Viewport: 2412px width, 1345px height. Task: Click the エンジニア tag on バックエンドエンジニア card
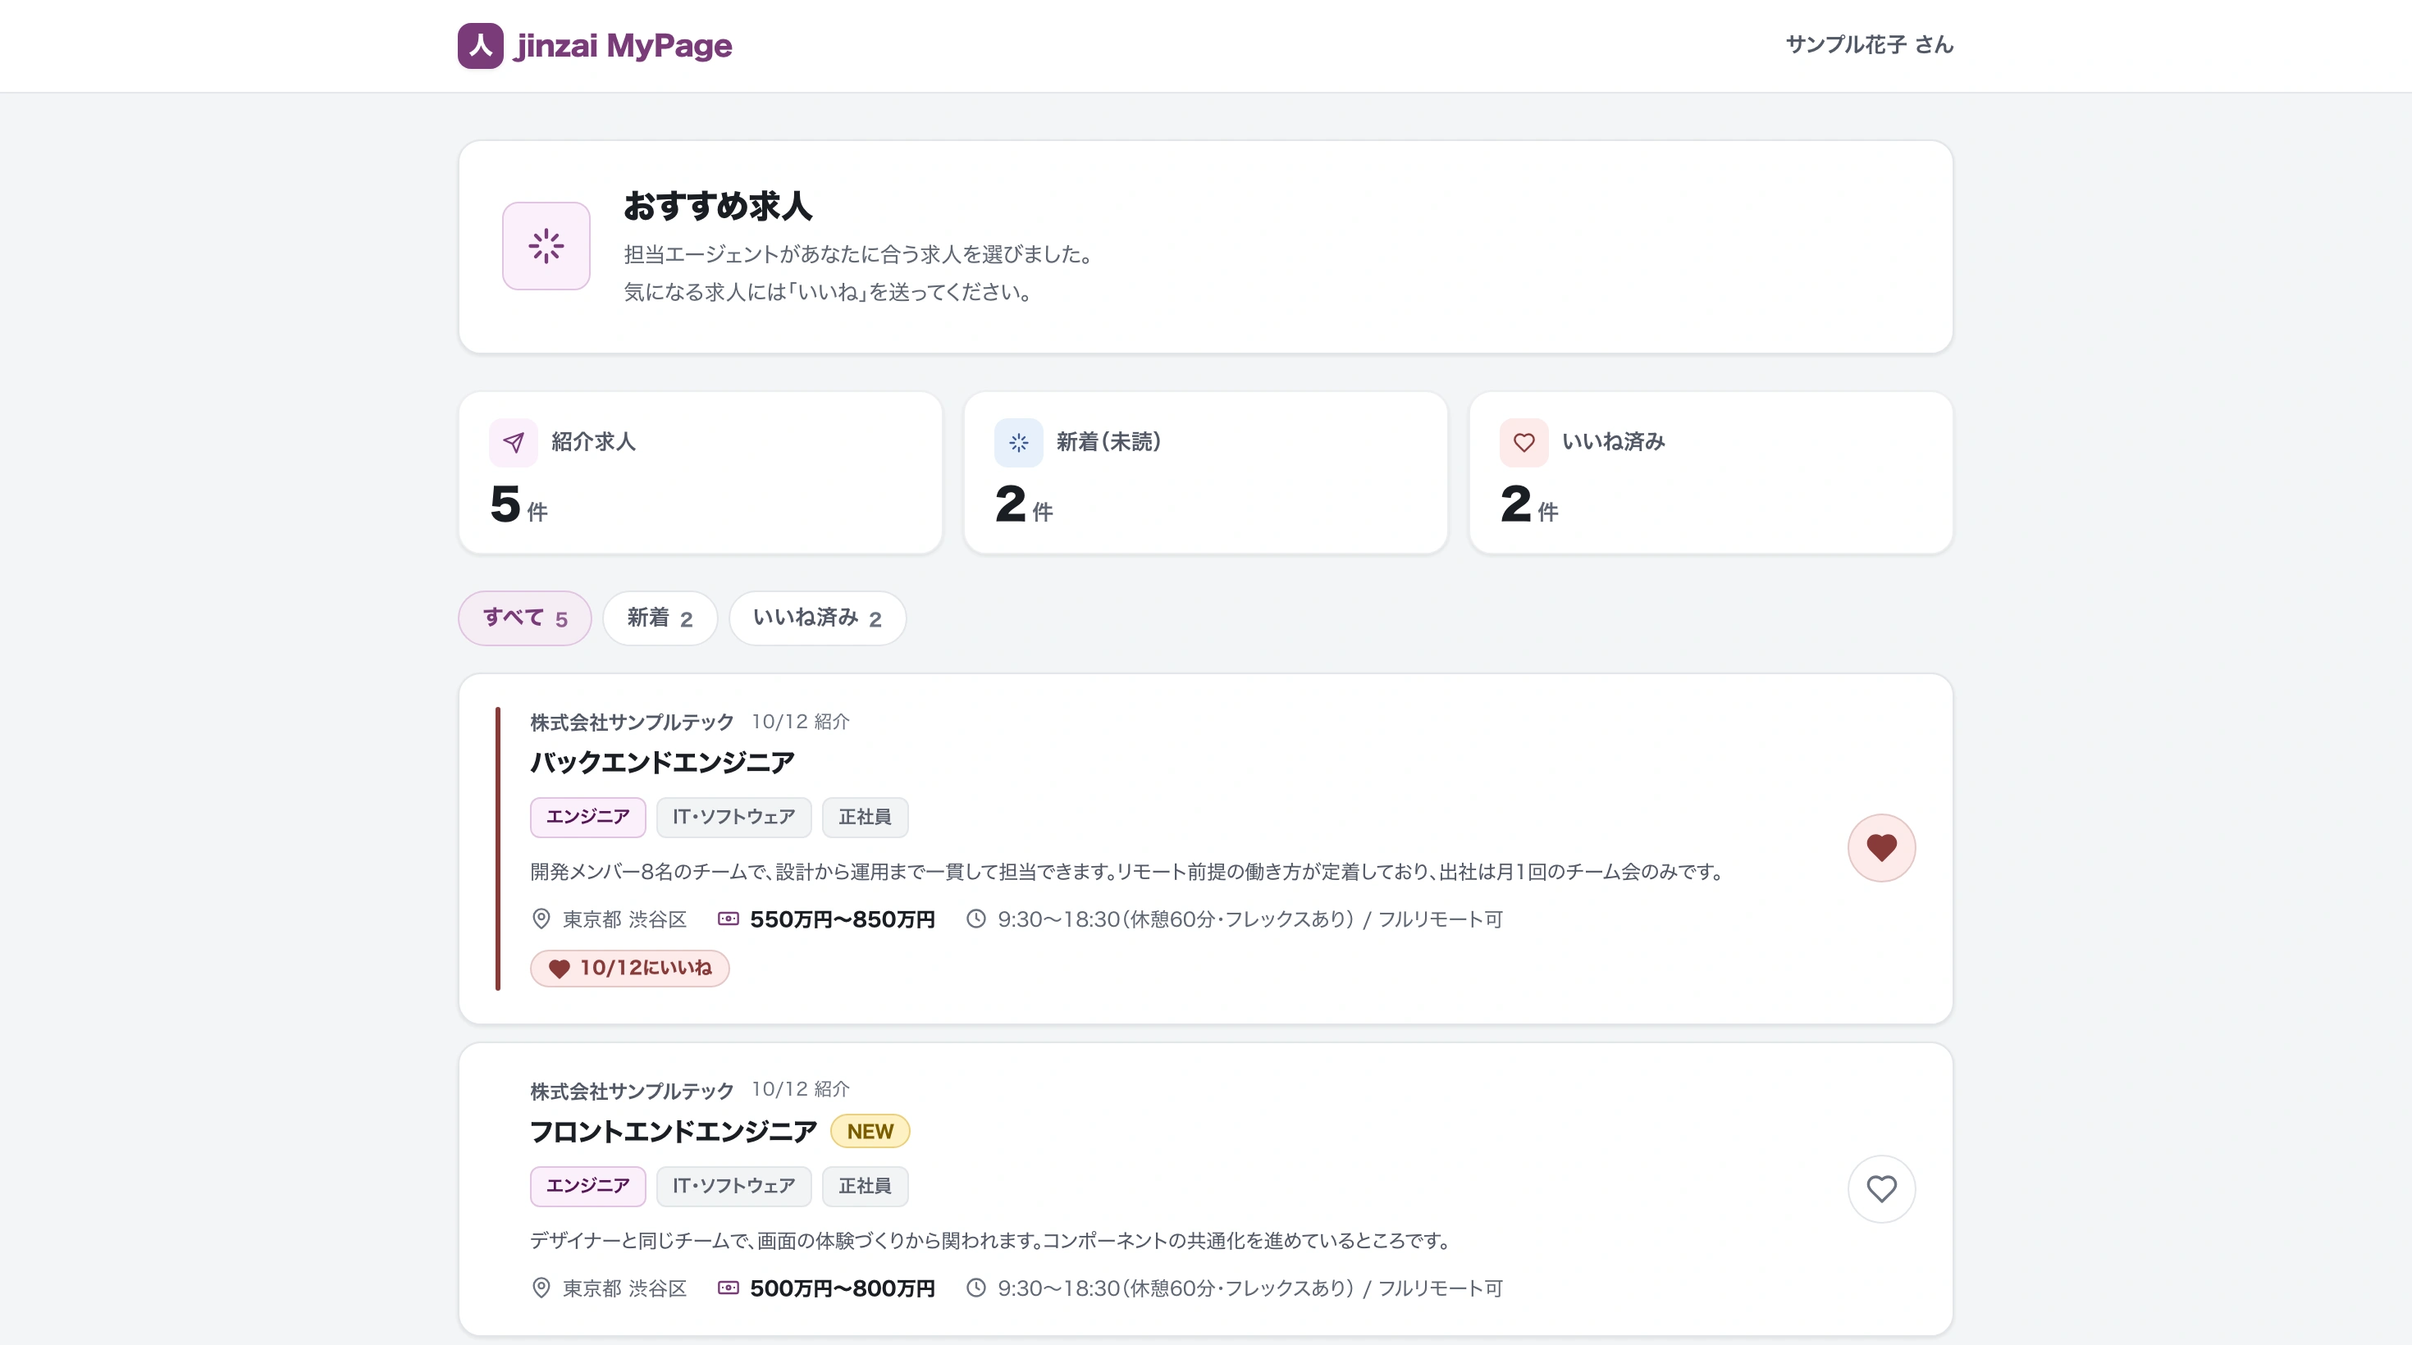coord(588,817)
